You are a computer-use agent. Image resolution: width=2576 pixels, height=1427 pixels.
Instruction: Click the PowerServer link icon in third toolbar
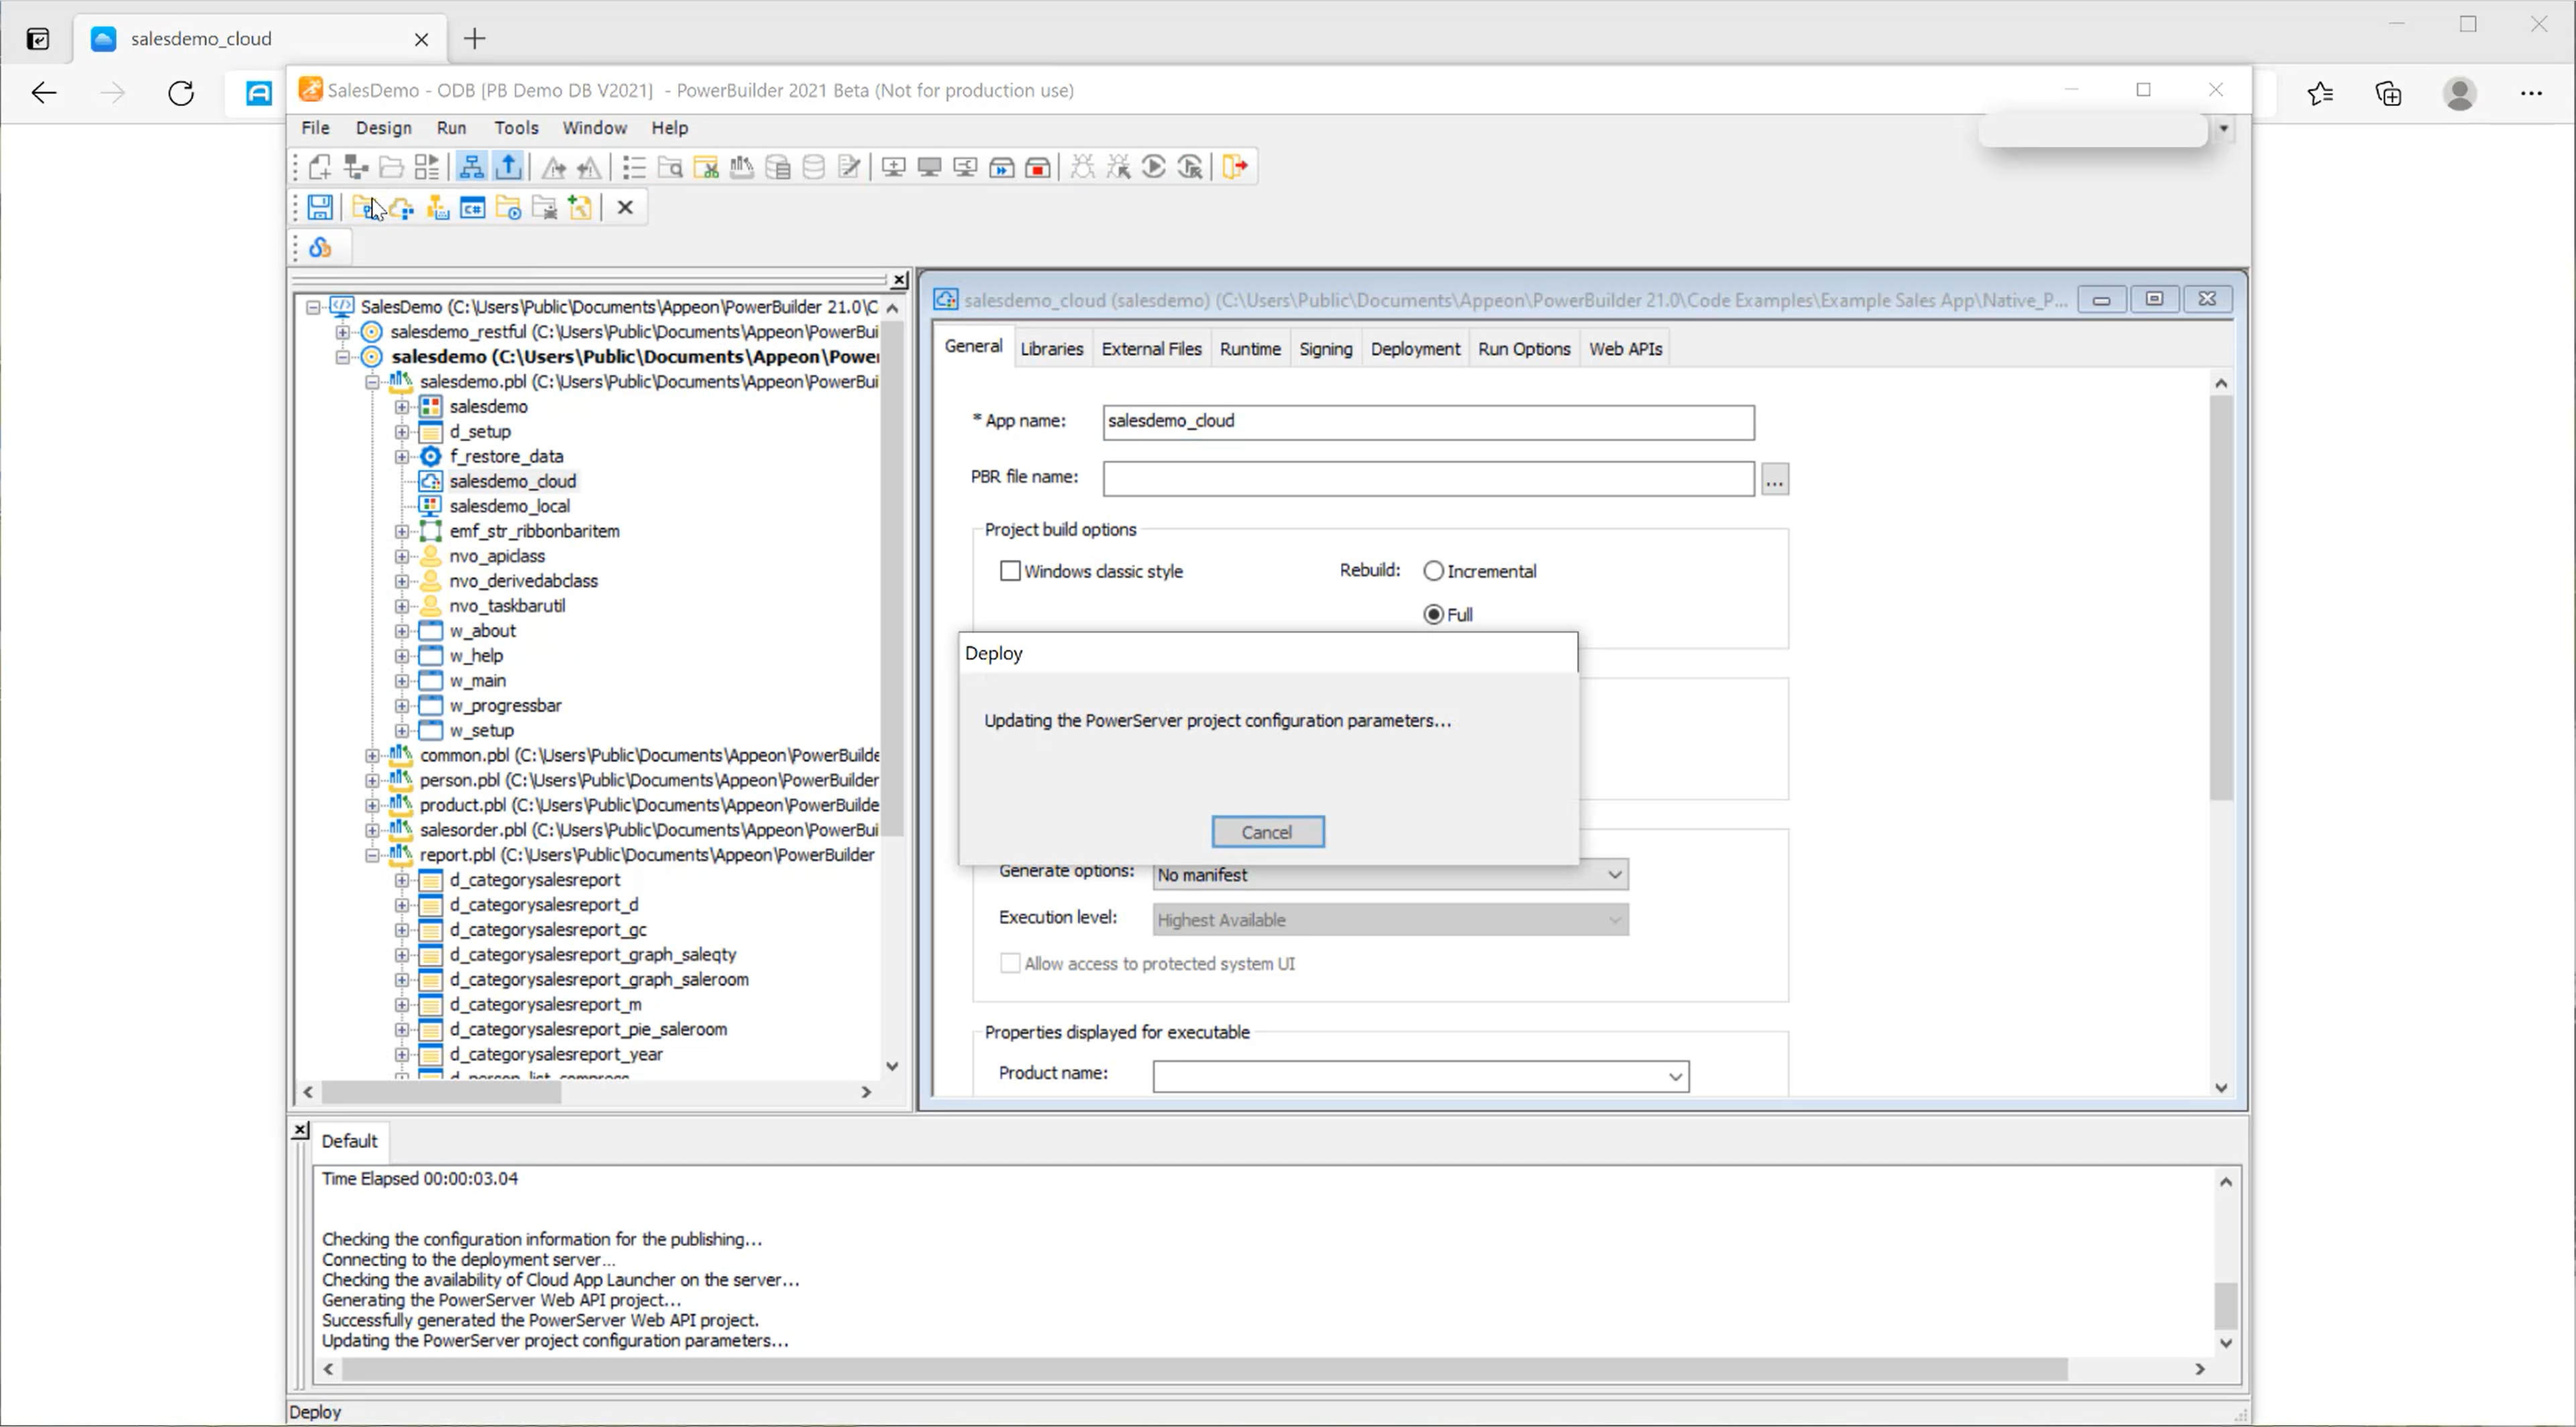[320, 248]
